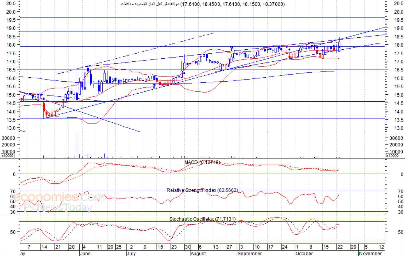The width and height of the screenshot is (405, 256).
Task: Click the November month label on the time axis
Action: 370,253
